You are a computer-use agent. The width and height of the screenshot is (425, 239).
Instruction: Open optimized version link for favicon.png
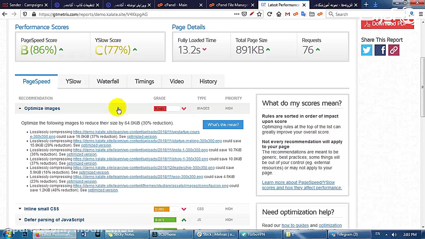point(103,190)
